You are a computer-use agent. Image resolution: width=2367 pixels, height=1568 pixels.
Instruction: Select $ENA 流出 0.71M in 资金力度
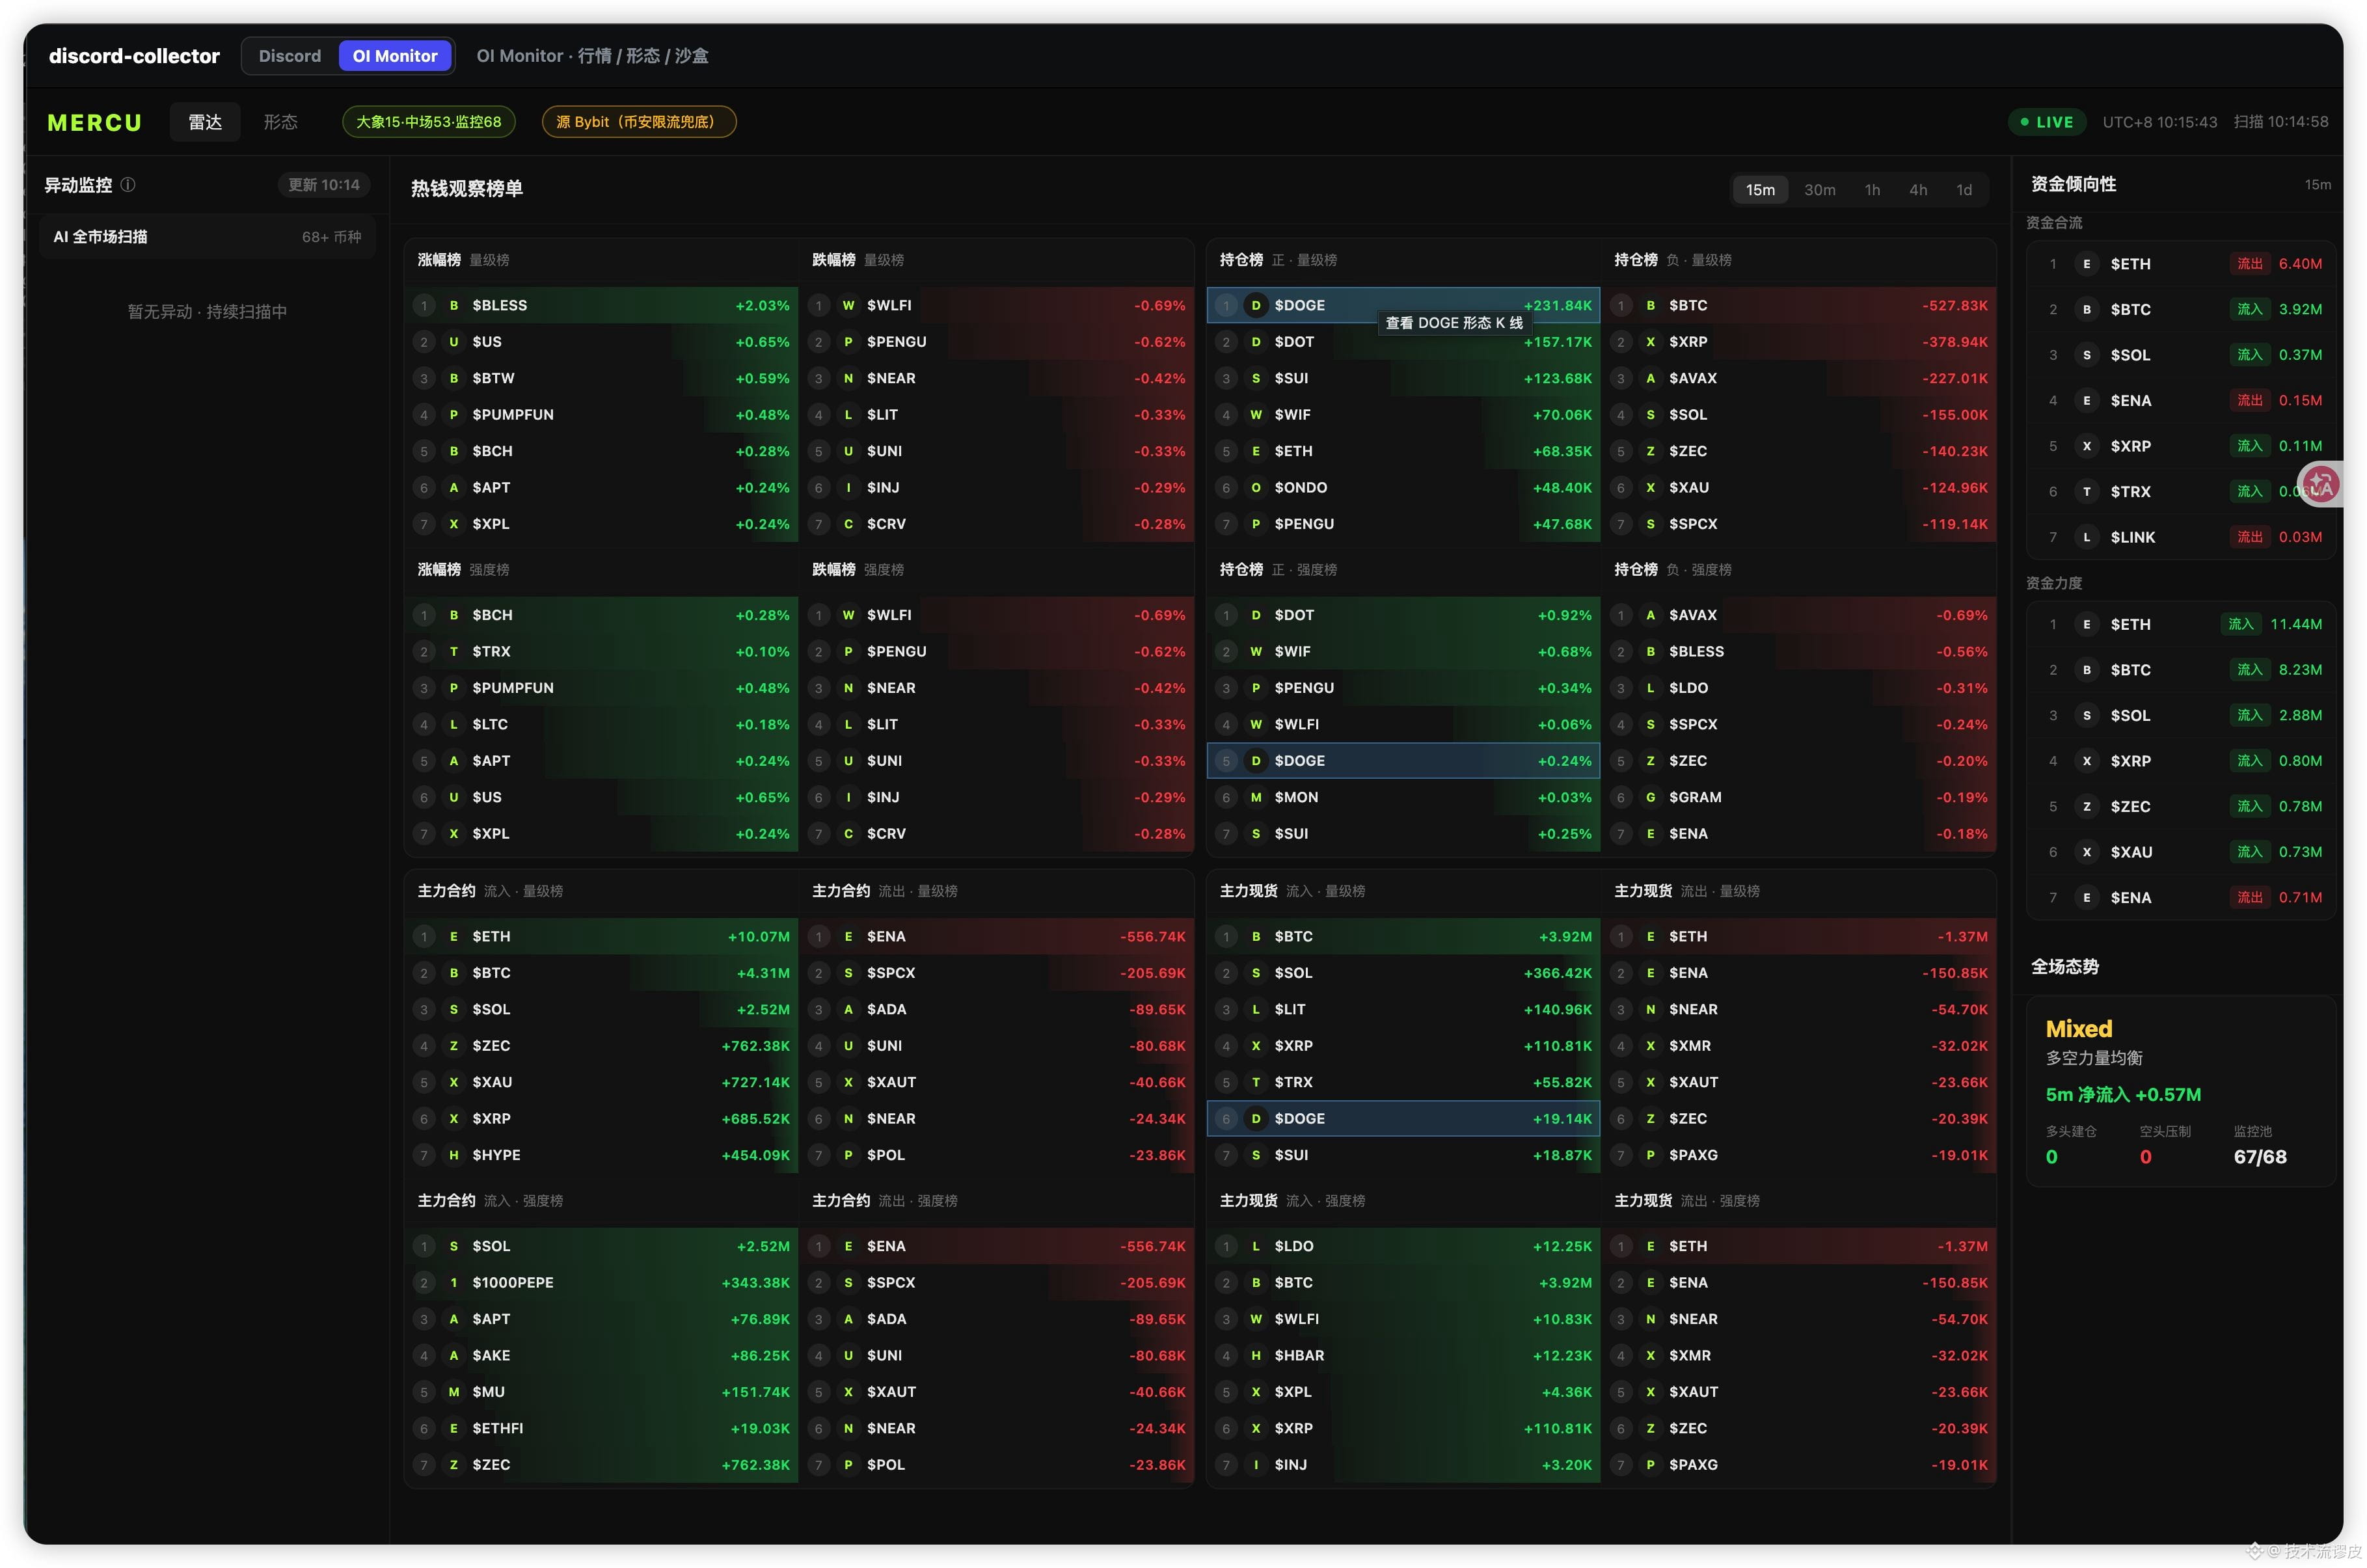(2182, 897)
